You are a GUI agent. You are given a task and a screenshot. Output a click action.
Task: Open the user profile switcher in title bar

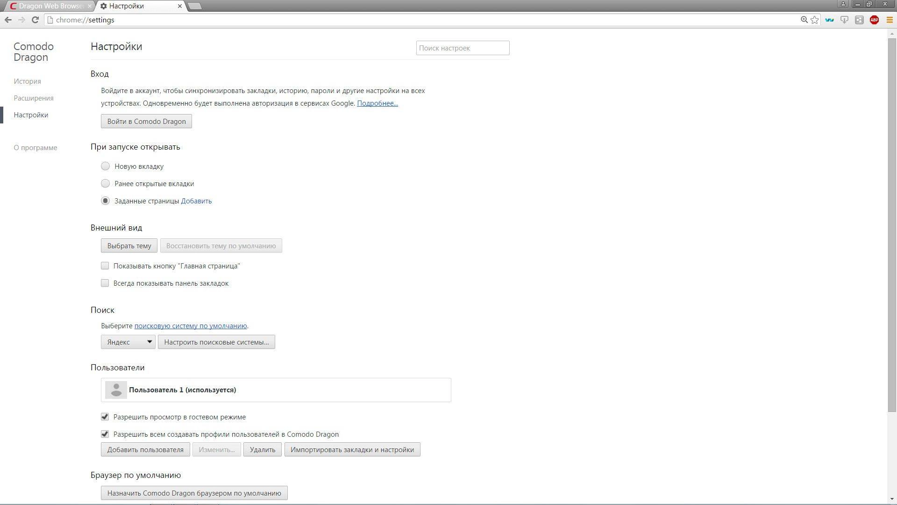(843, 4)
